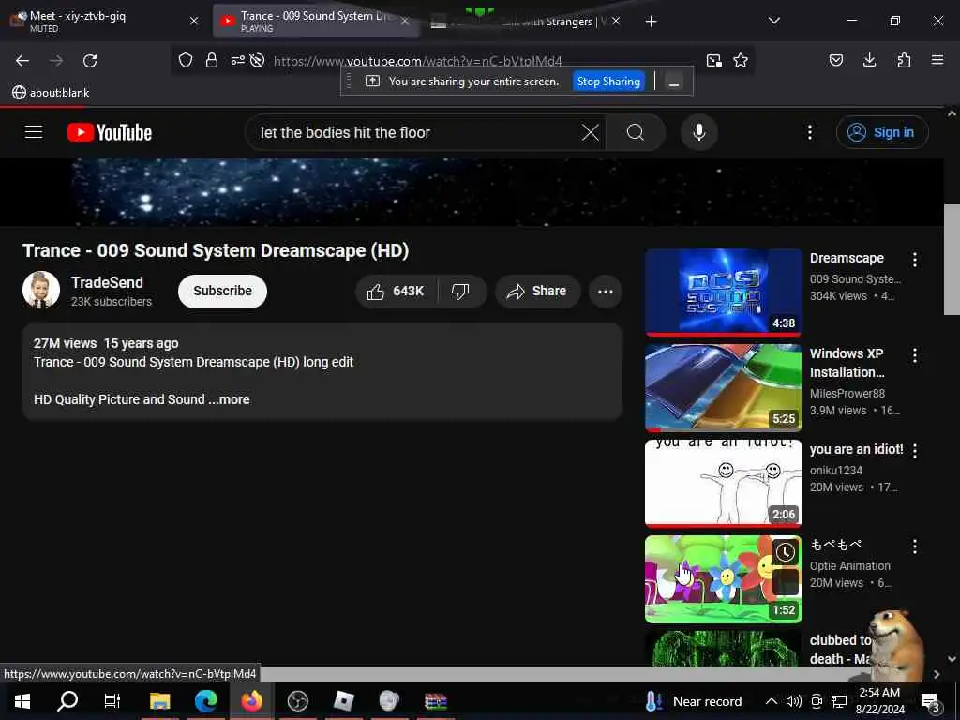Screen dimensions: 960x720
Task: View site security via padlock icon
Action: pyautogui.click(x=212, y=60)
